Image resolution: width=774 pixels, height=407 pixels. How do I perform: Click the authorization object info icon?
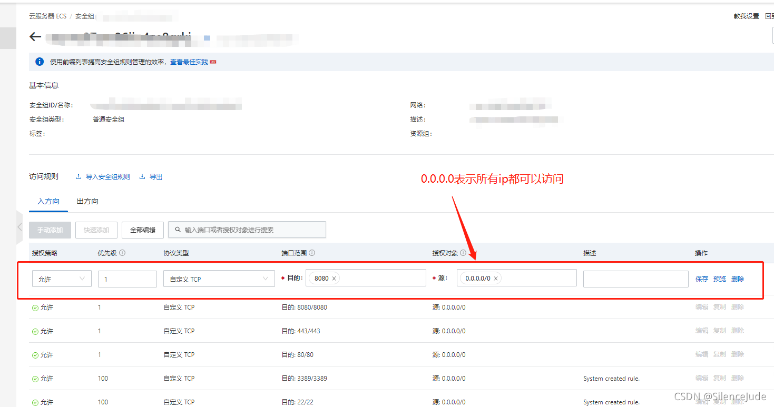[463, 253]
